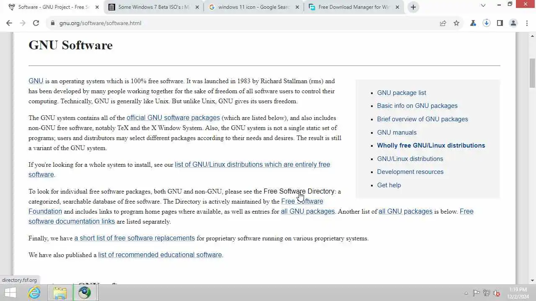The height and width of the screenshot is (301, 536).
Task: Go back to the previous page
Action: [9, 23]
